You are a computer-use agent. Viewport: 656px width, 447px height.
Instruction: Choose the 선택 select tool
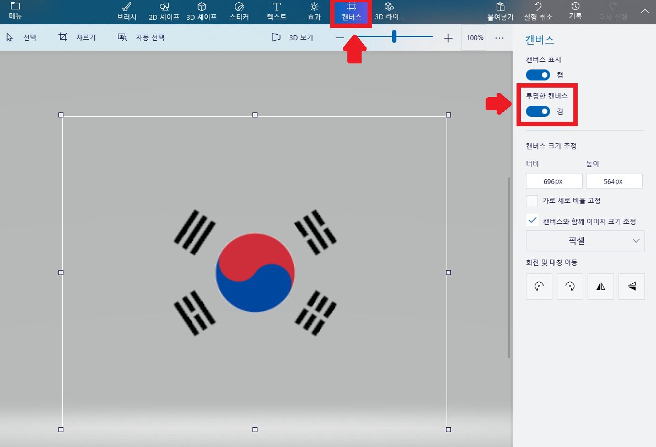(21, 37)
